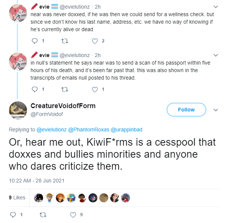Open the tweet timestamp 10:22 AM - 28 Jun 2021
The height and width of the screenshot is (223, 229).
pos(37,181)
